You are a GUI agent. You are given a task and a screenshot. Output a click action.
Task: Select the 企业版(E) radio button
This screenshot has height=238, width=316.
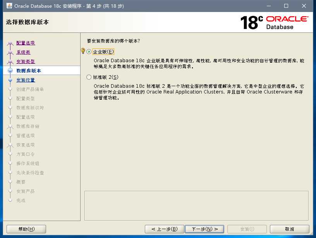(89, 52)
